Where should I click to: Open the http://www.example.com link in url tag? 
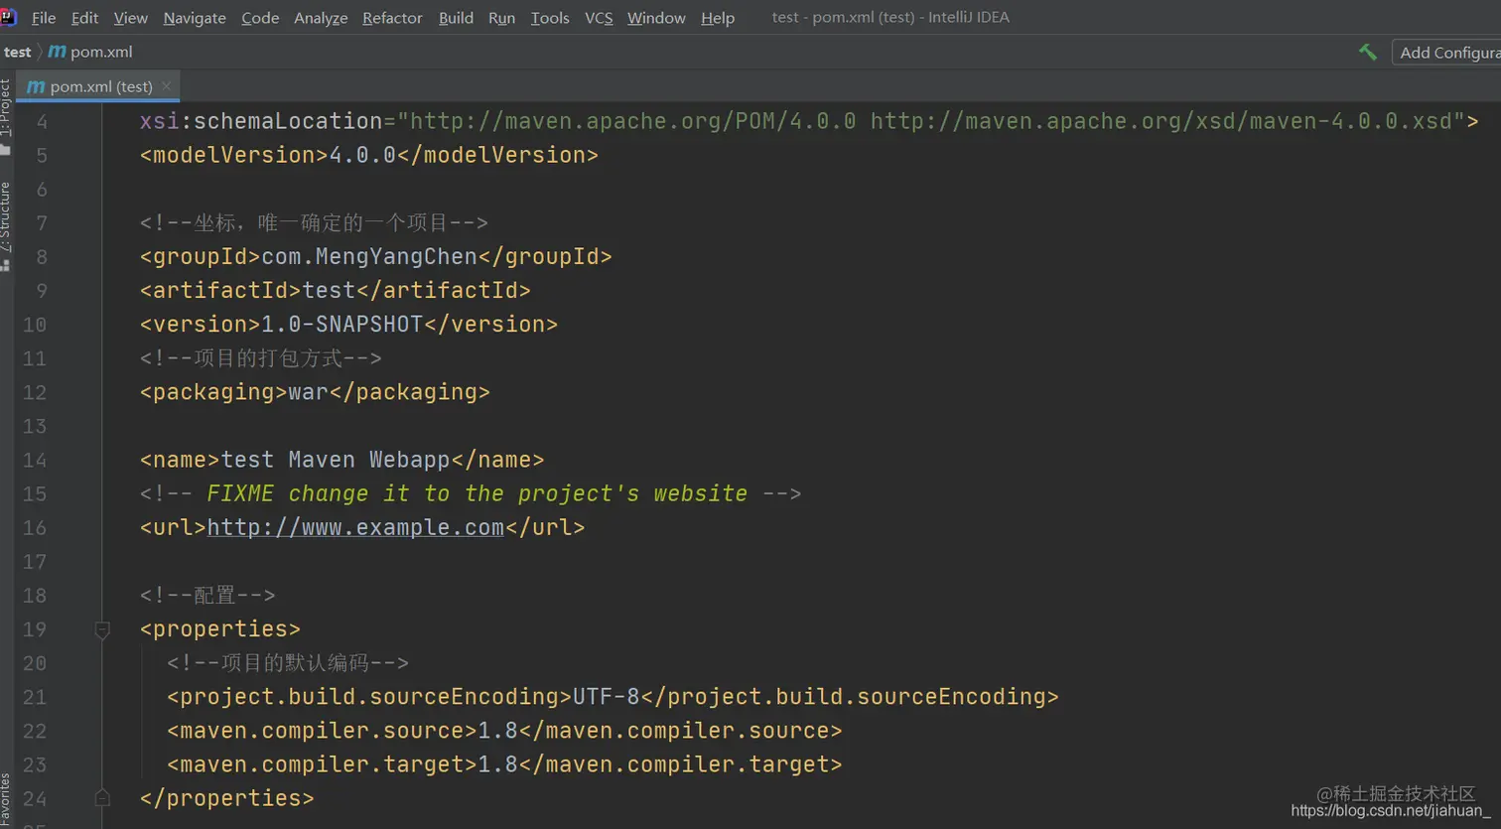point(355,527)
